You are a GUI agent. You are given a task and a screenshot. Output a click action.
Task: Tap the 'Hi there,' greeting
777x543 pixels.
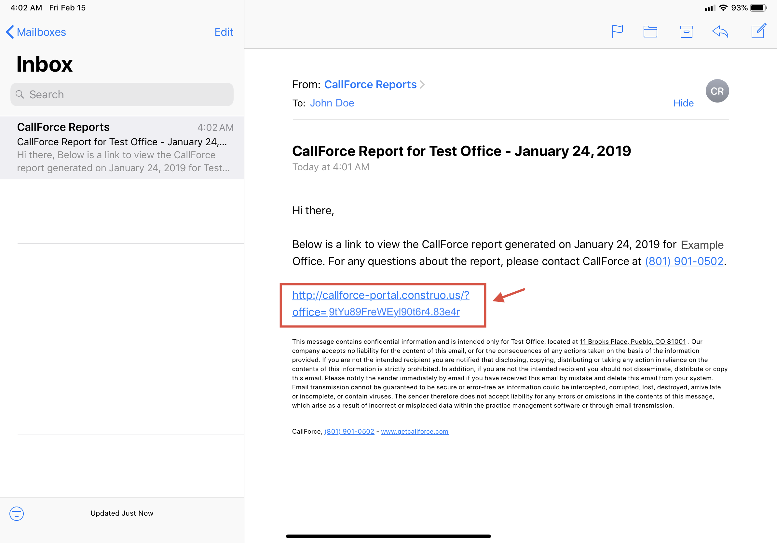tap(313, 211)
